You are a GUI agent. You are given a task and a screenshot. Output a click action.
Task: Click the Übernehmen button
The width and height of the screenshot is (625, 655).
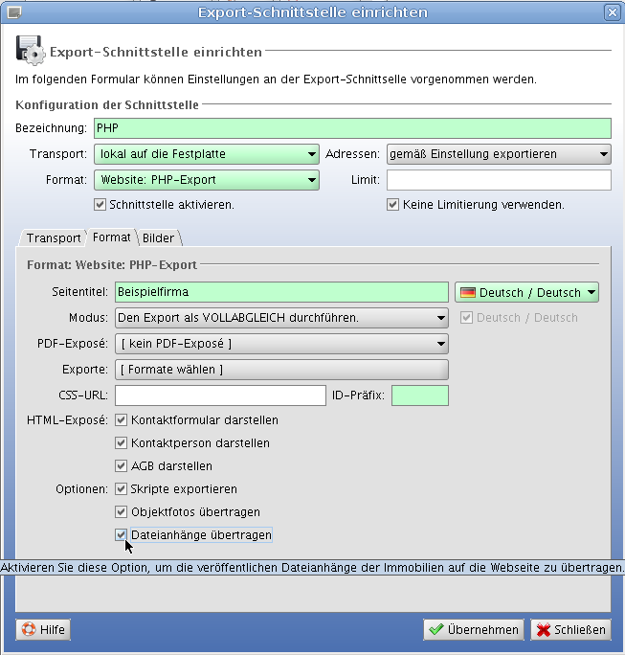[474, 629]
